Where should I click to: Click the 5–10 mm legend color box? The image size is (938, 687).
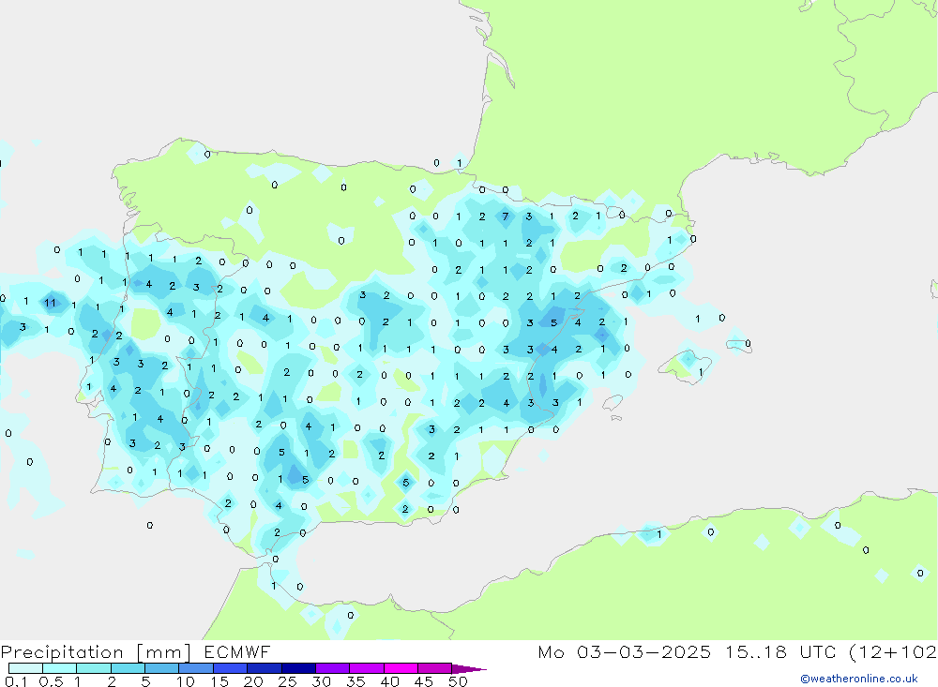(162, 668)
